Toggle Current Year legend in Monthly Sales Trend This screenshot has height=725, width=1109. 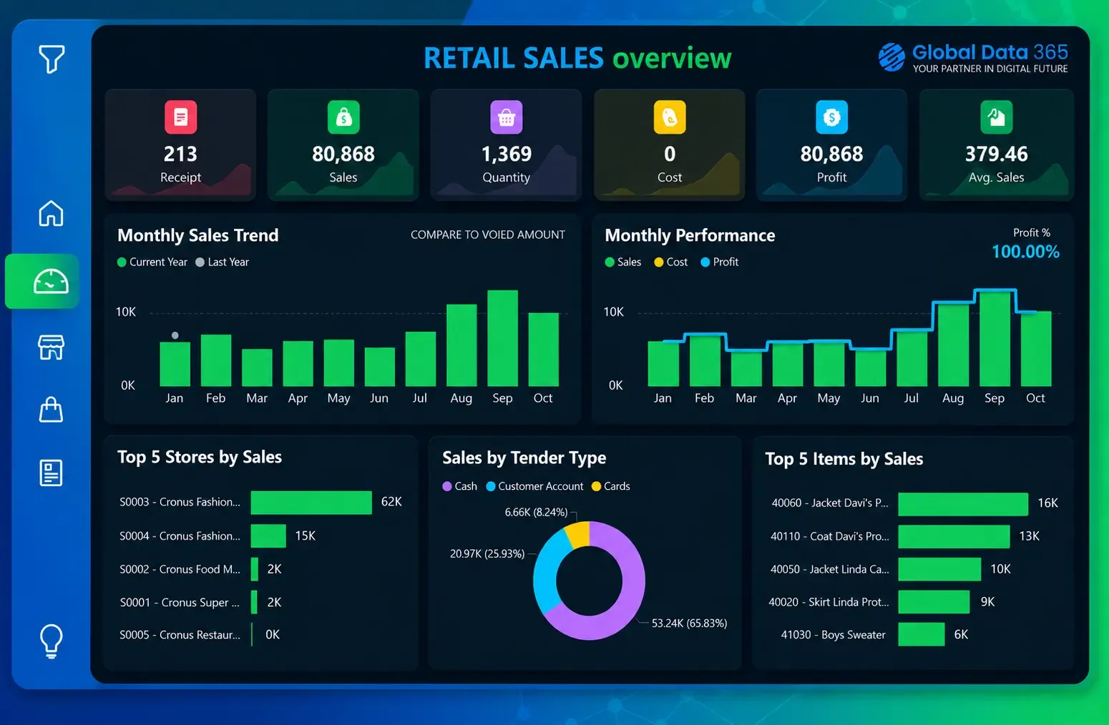click(152, 262)
